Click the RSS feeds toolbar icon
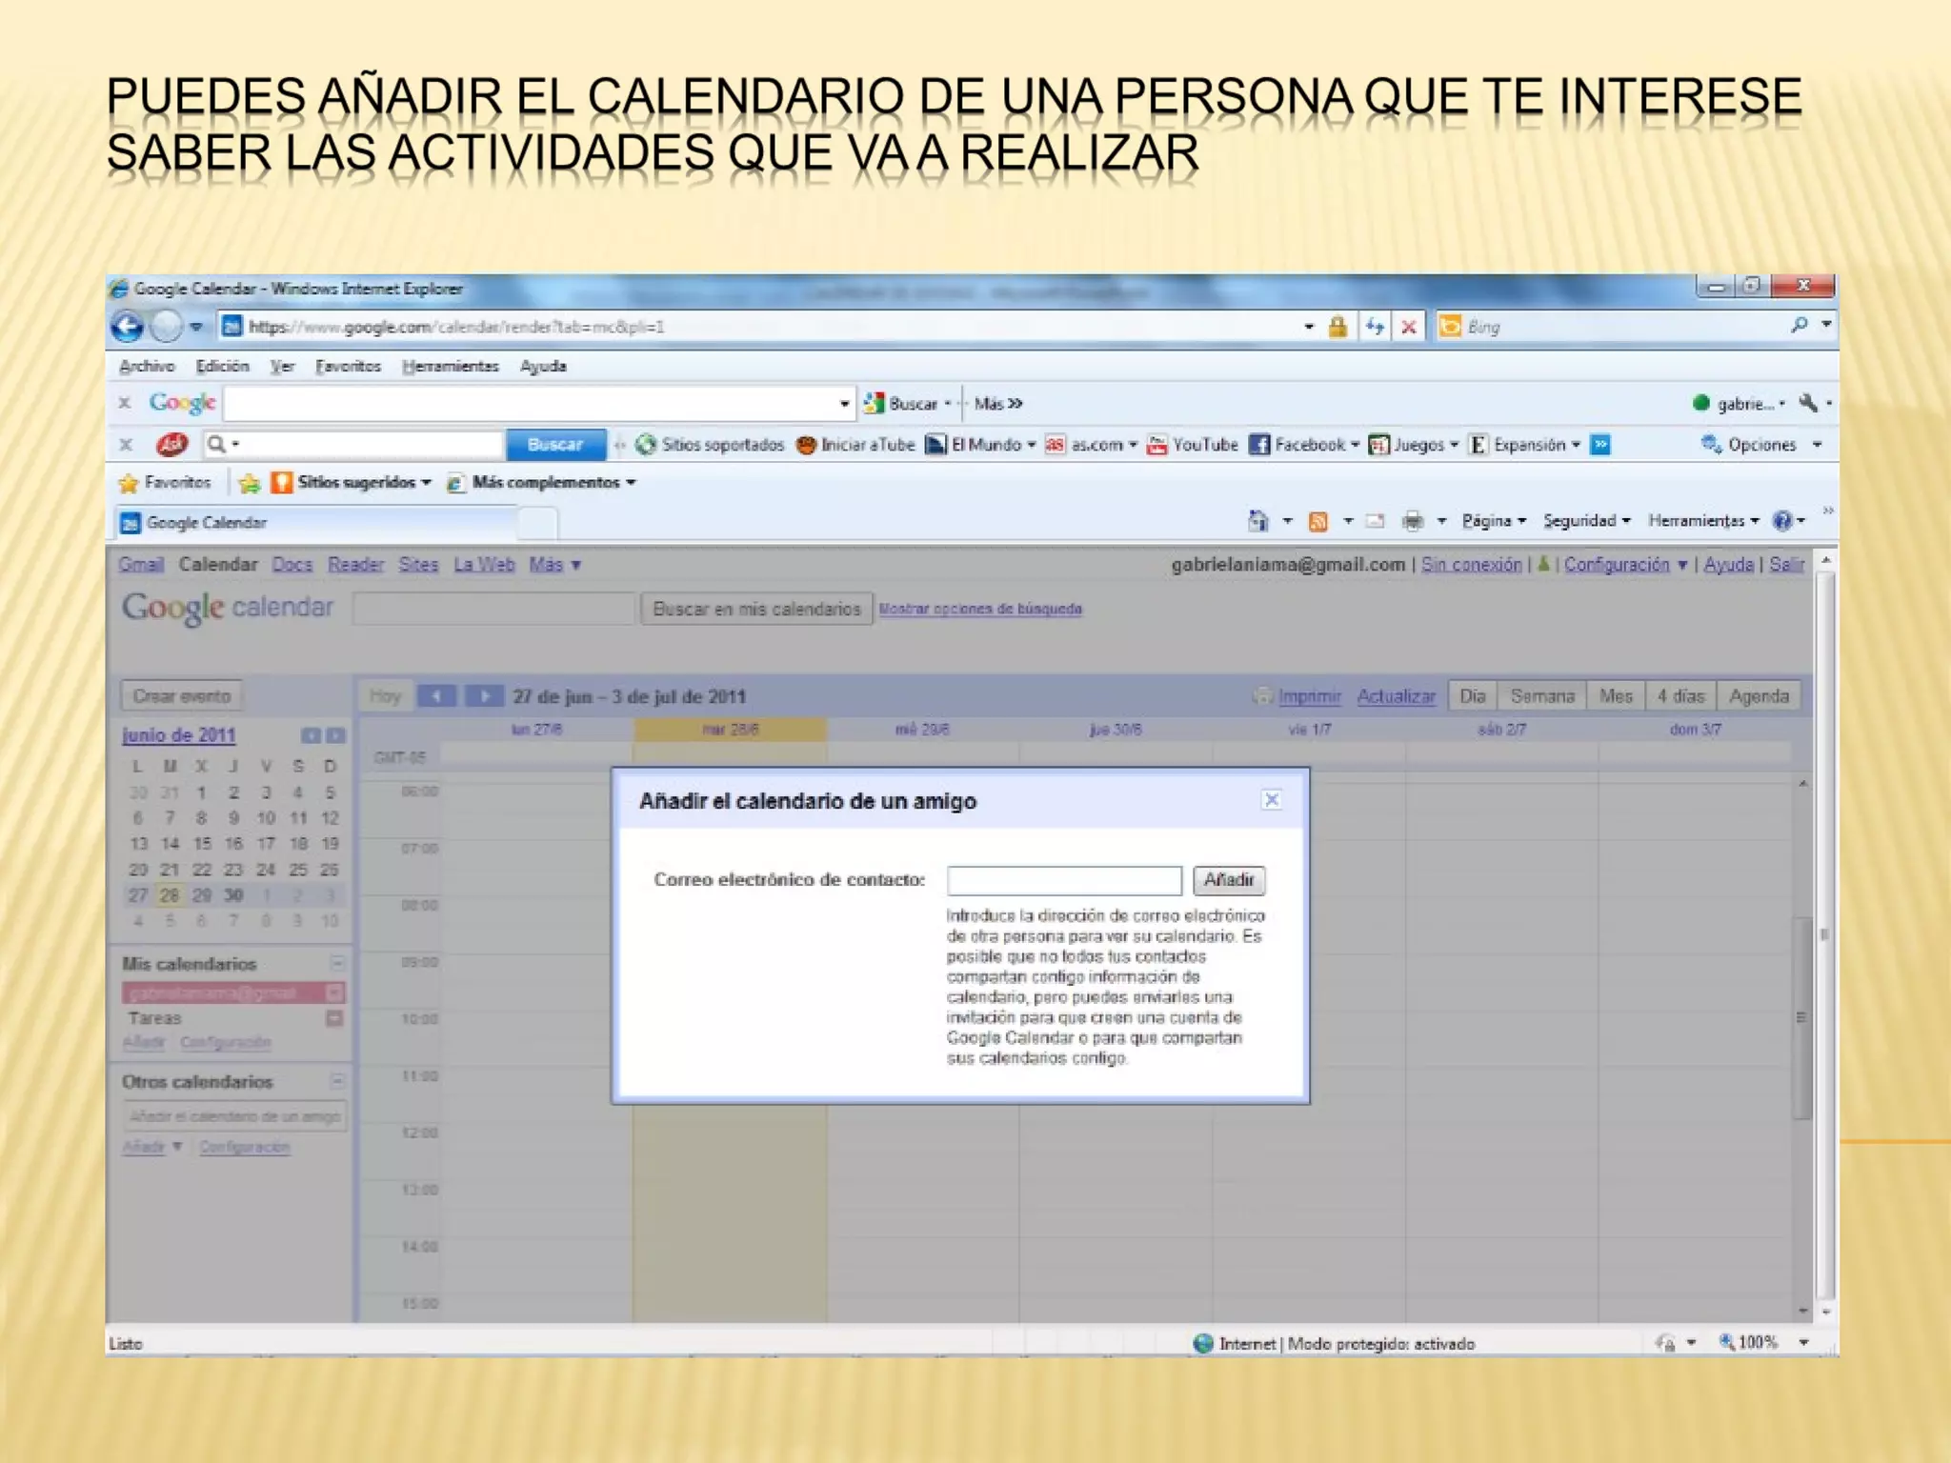This screenshot has width=1951, height=1463. [x=1318, y=521]
